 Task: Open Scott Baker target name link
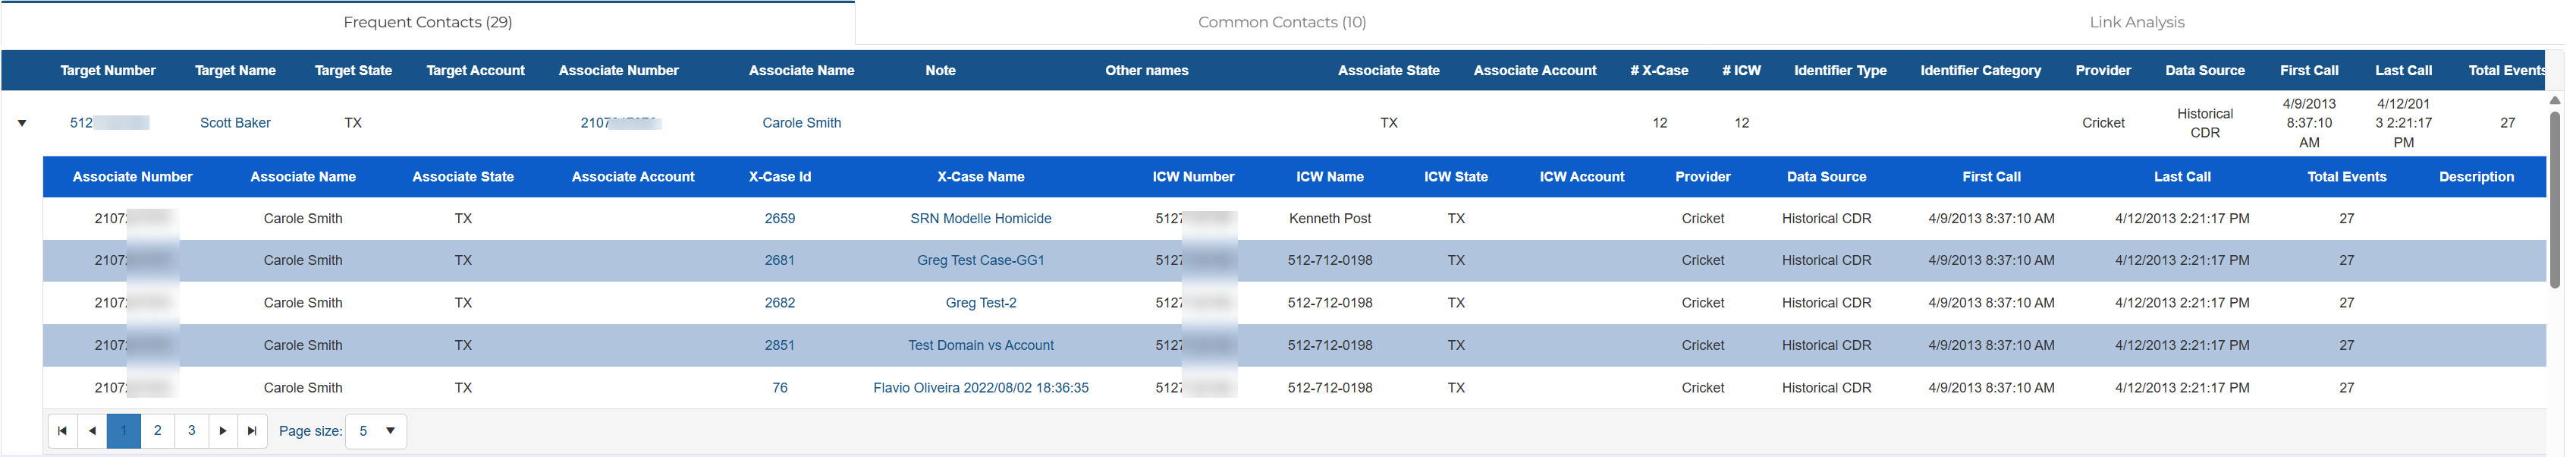coord(235,123)
